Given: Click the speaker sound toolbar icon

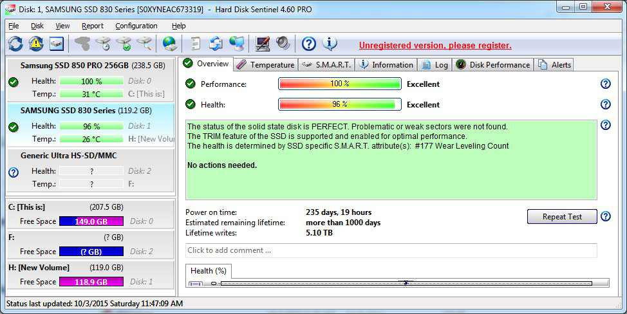Looking at the screenshot, I should [283, 44].
